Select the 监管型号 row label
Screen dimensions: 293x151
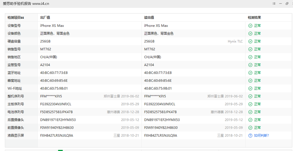click(14, 65)
